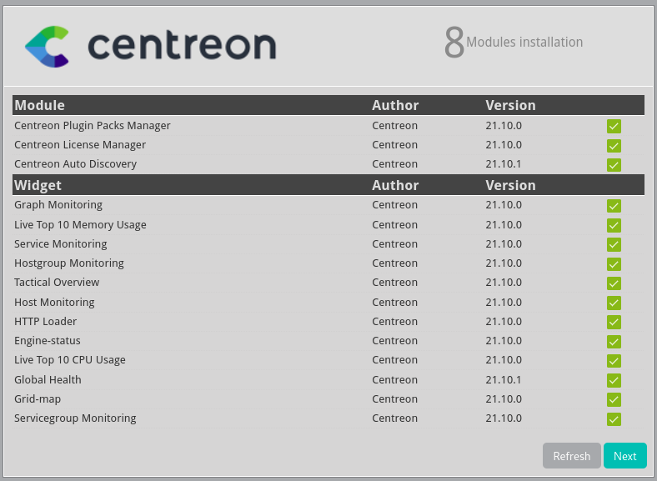
Task: Click the version of Centreon Plugin Packs Manager
Action: point(504,126)
